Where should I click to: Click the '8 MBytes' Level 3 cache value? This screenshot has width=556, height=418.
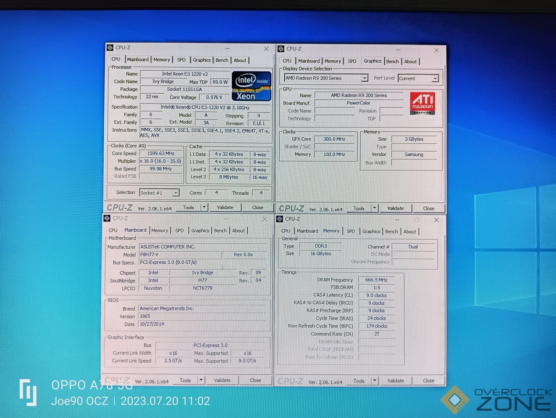point(229,177)
